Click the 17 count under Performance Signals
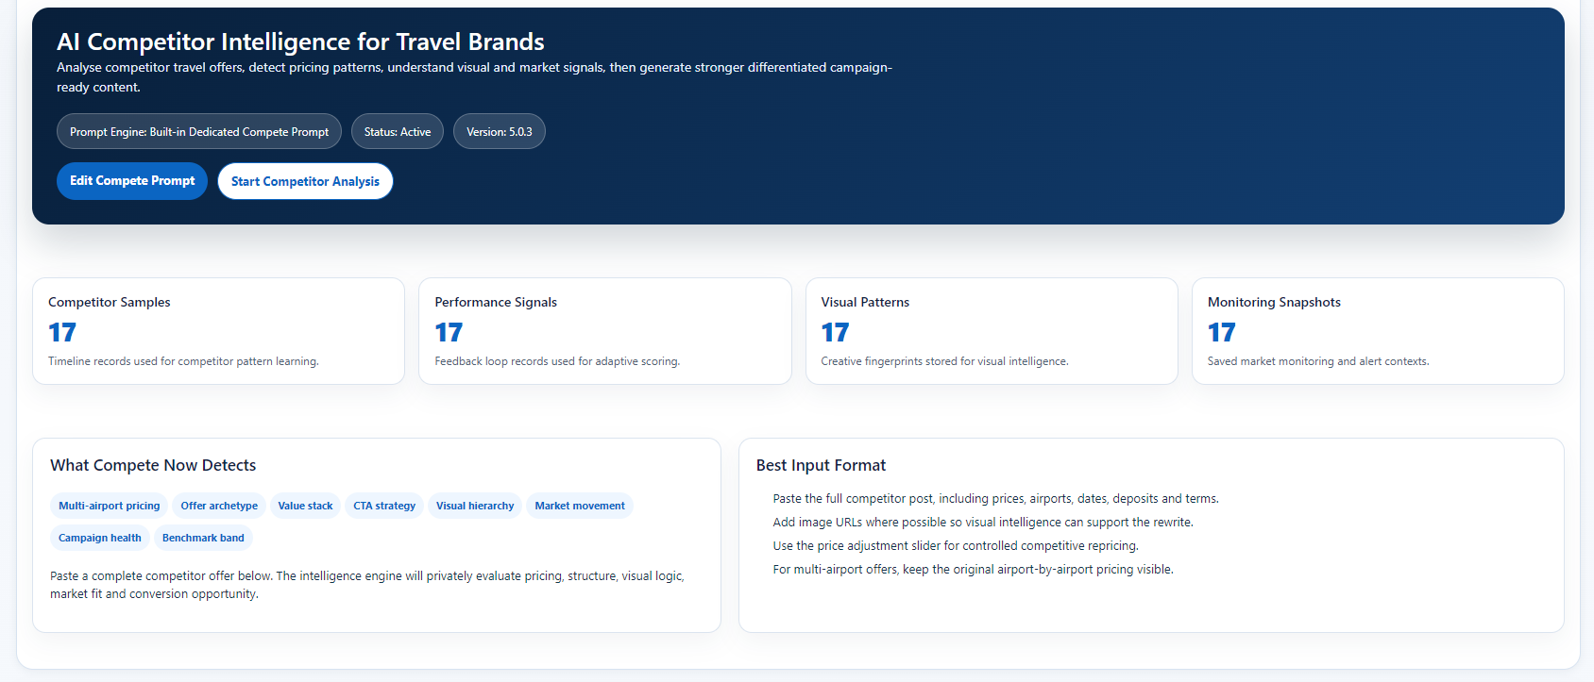 [449, 332]
